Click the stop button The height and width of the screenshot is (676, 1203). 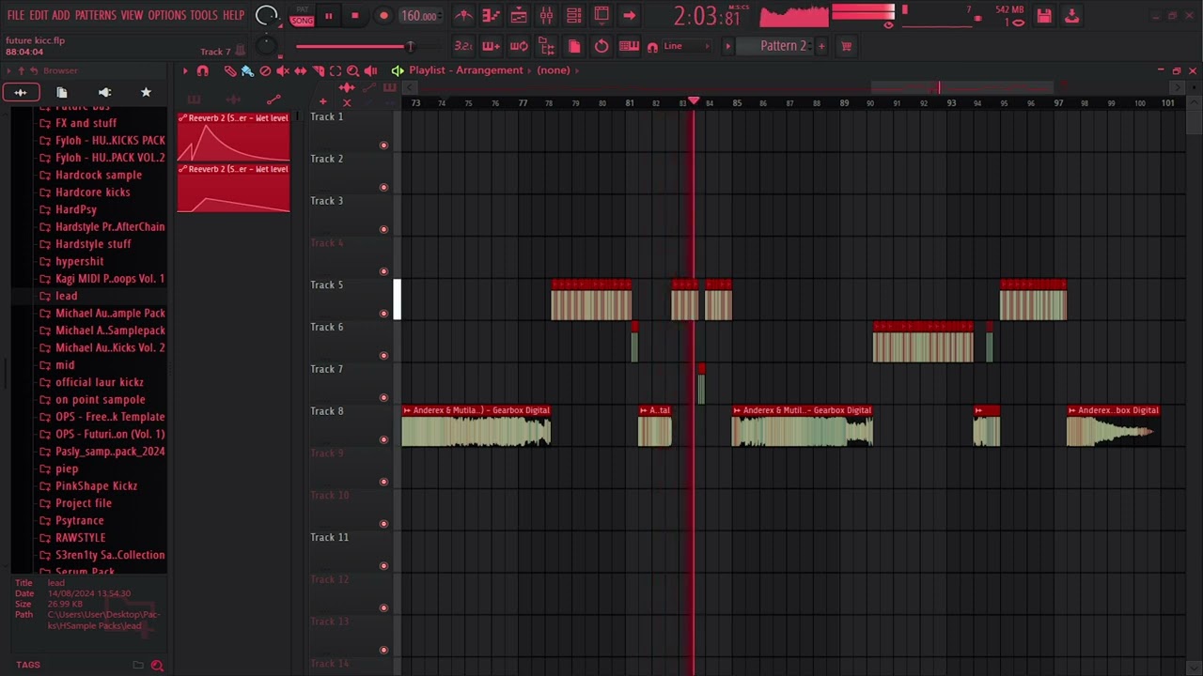354,16
